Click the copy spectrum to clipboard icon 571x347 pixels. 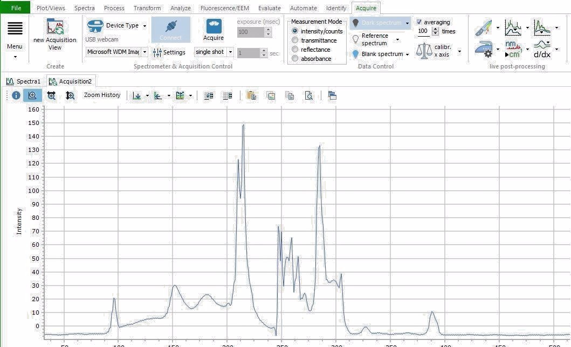(x=290, y=95)
